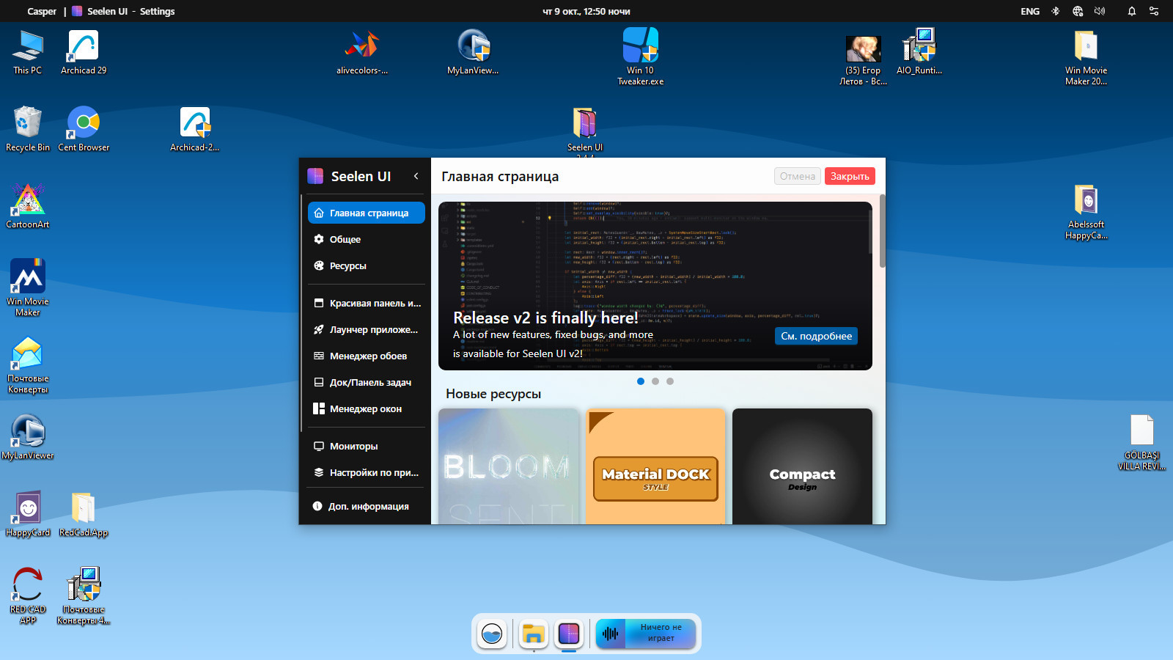This screenshot has height=660, width=1173.
Task: Open the Лаунчер приложе... settings
Action: [367, 329]
